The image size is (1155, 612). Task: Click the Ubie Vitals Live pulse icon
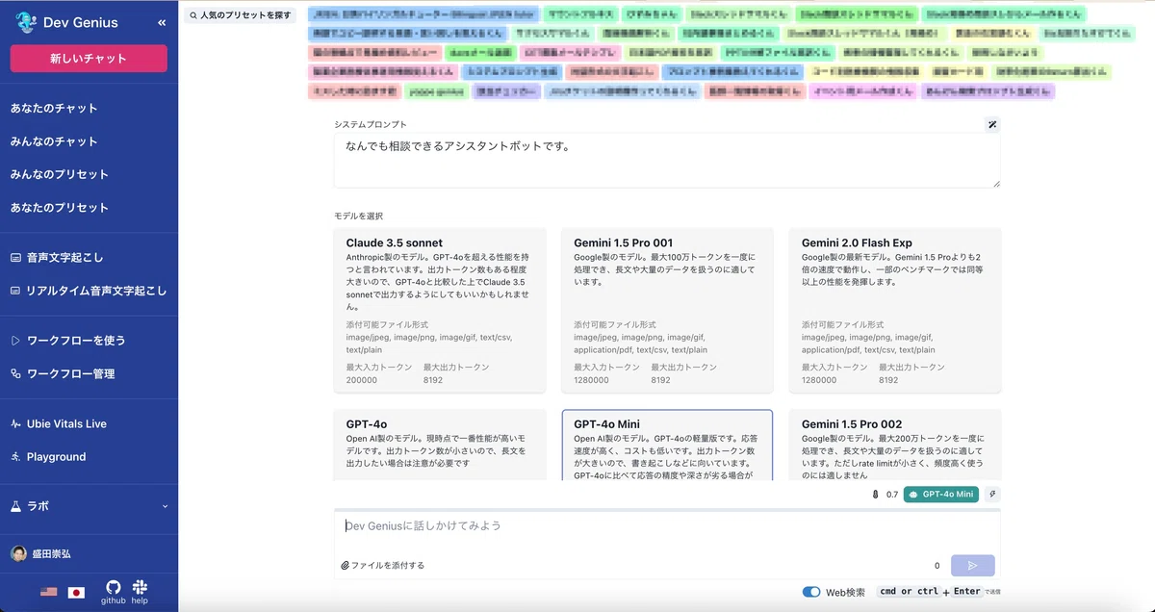point(15,423)
